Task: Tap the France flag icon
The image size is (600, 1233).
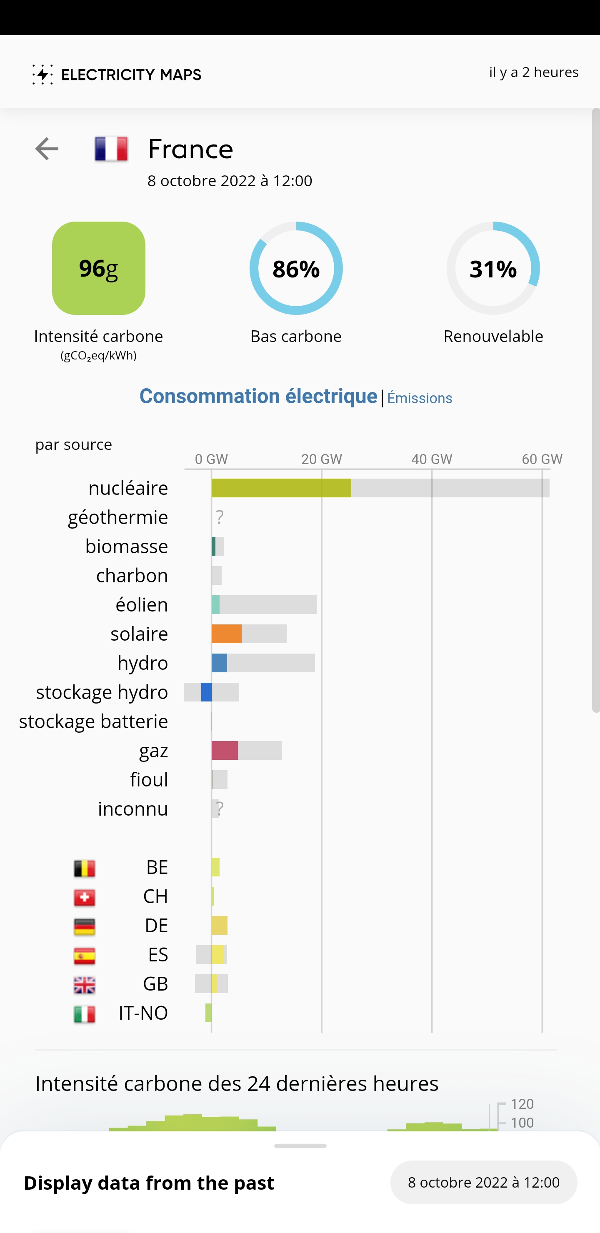Action: pos(111,148)
